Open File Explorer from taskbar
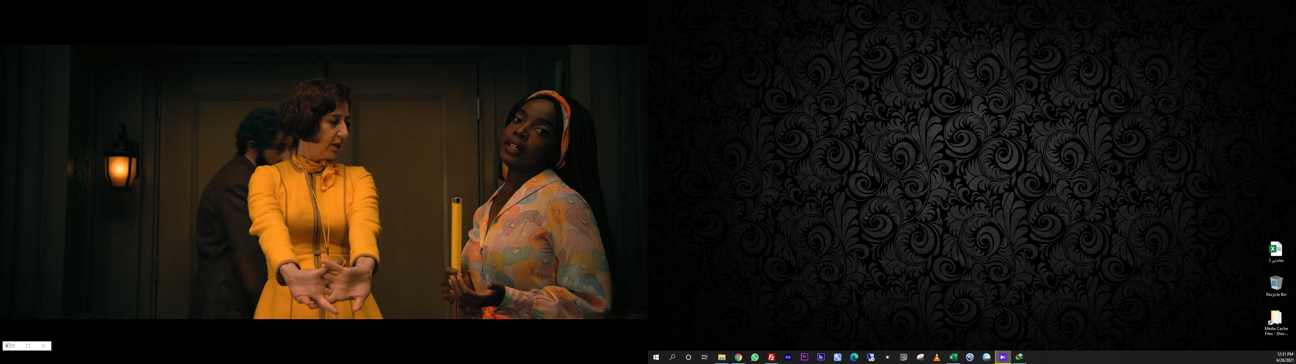Image resolution: width=1296 pixels, height=364 pixels. click(x=722, y=357)
